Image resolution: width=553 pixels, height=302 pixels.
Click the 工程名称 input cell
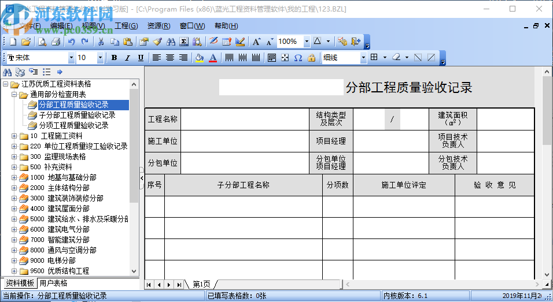click(245, 119)
